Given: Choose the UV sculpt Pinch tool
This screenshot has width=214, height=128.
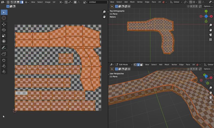Looking at the screenshot, I should pos(4,72).
